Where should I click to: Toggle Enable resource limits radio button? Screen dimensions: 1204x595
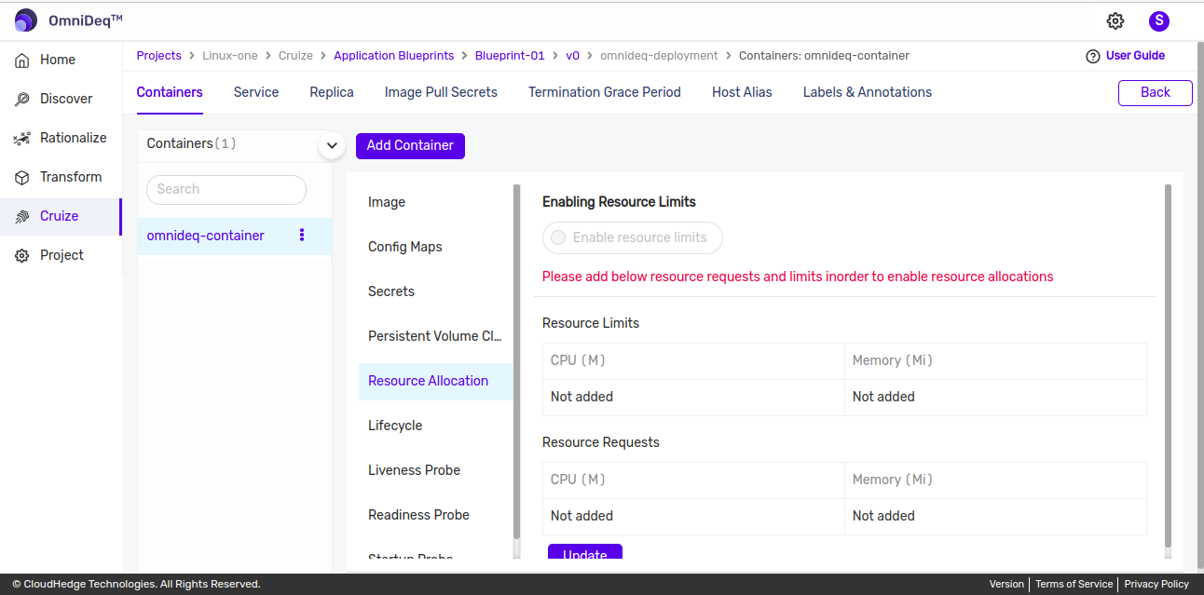(559, 237)
